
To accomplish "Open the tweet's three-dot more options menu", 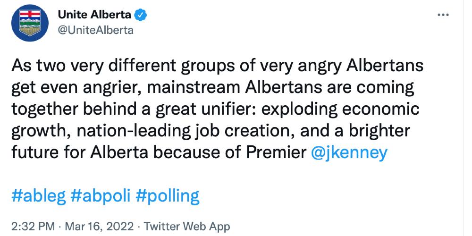I will point(443,15).
